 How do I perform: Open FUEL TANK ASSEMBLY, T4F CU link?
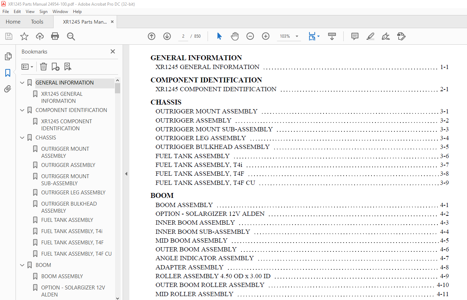pyautogui.click(x=205, y=183)
